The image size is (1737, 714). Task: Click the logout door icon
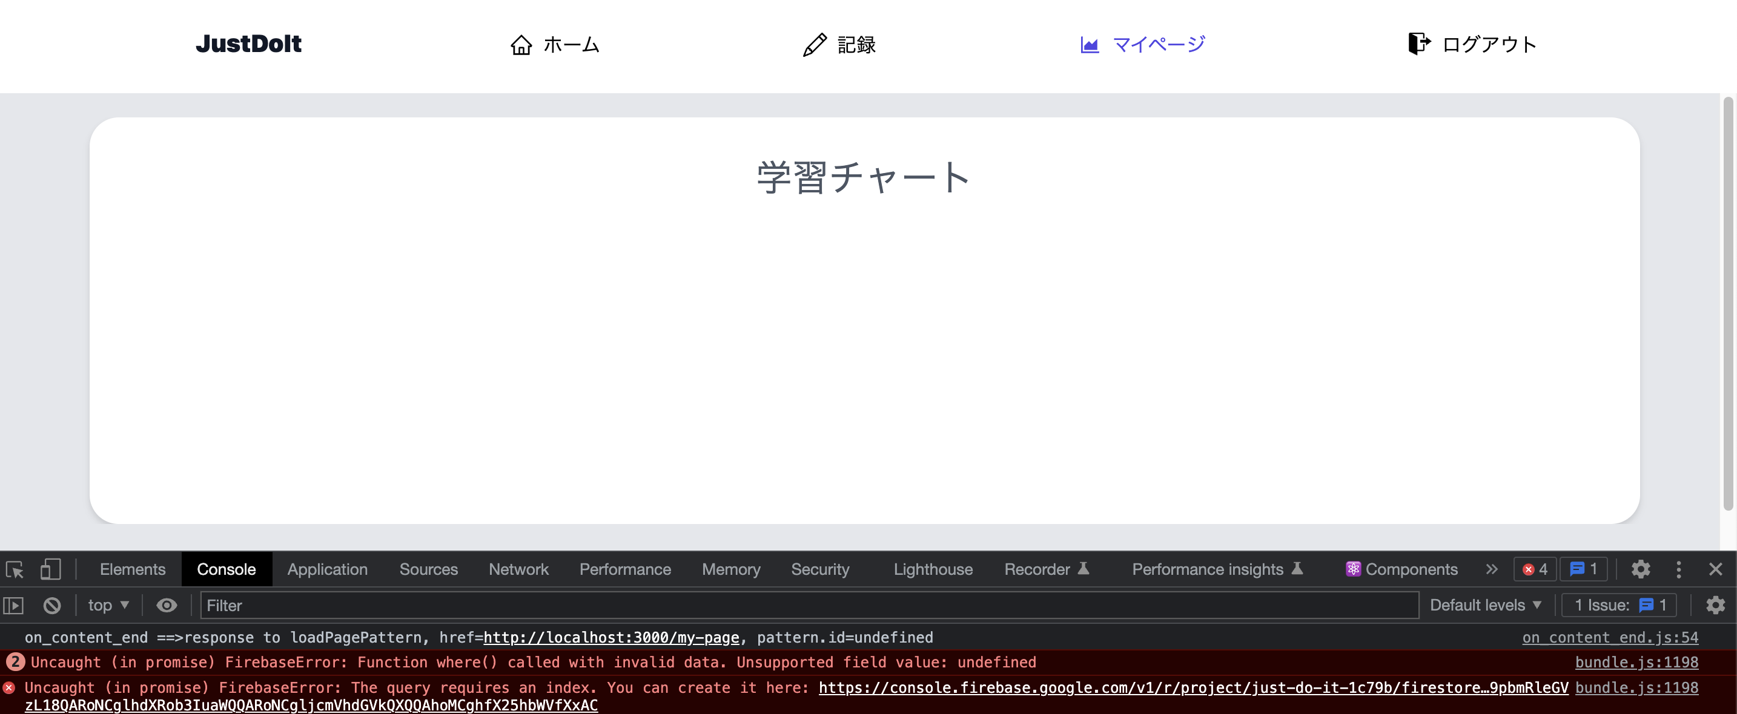pos(1418,44)
